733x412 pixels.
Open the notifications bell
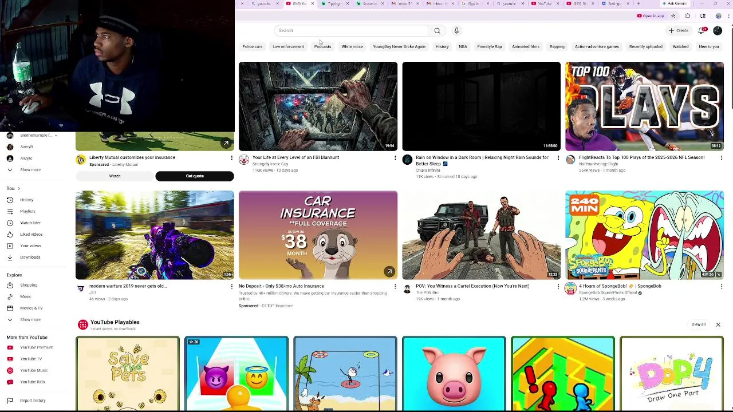pyautogui.click(x=702, y=30)
